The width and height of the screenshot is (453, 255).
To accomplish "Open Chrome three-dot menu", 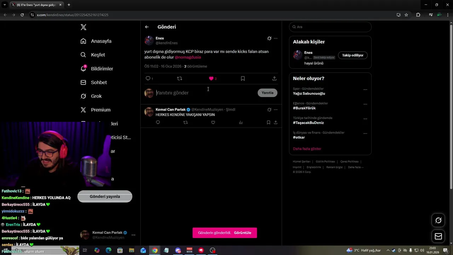I will pos(448,15).
